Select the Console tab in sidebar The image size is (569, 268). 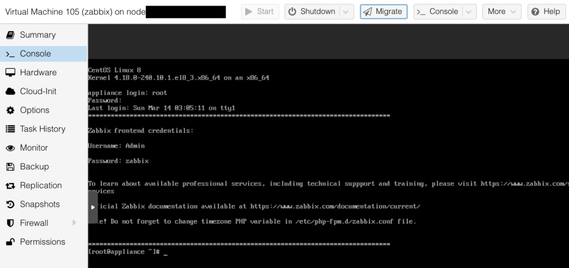click(36, 54)
